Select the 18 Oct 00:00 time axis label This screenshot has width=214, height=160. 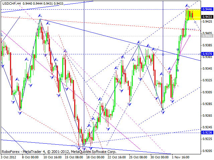pos(95,157)
